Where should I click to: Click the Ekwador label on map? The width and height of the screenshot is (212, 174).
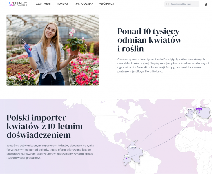[x=127, y=156]
